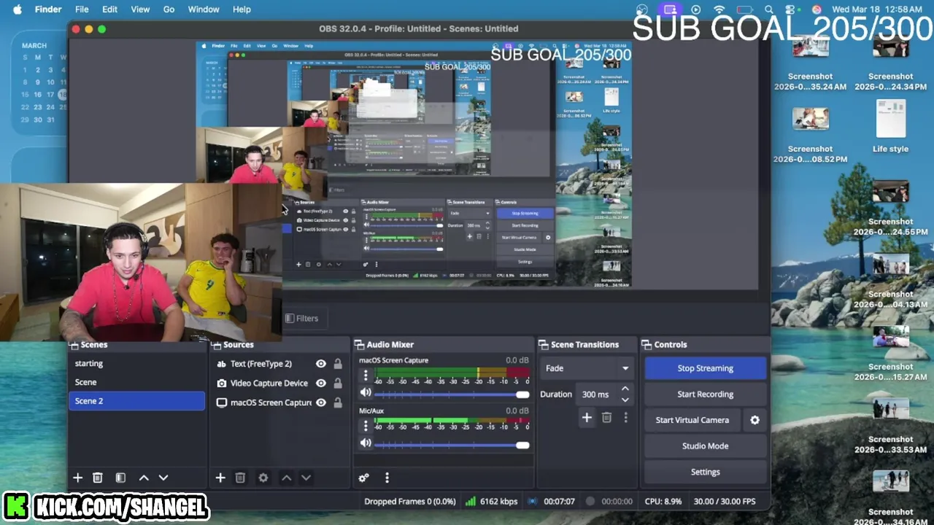Open the Edit menu
Screen dimensions: 934x525
(109, 9)
